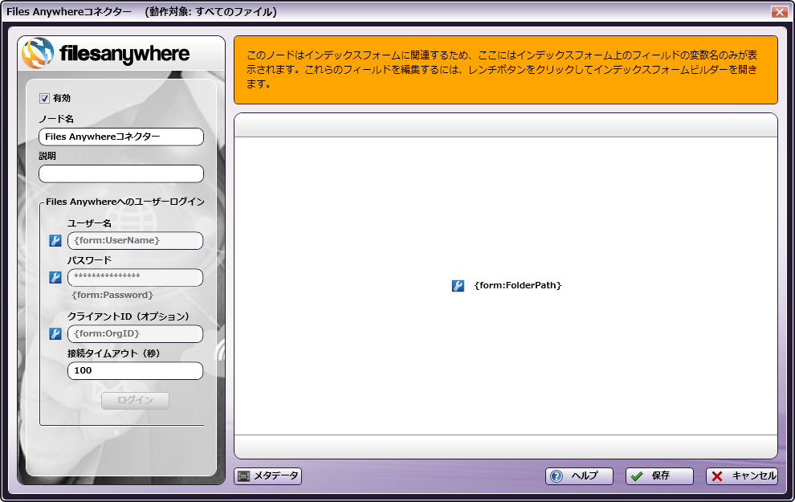Screen dimensions: 795x502
Task: Click the {form:UserName} field
Action: 136,240
